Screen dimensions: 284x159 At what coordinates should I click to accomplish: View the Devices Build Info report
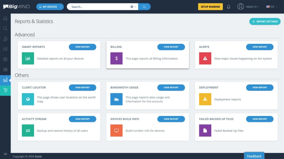(171, 119)
